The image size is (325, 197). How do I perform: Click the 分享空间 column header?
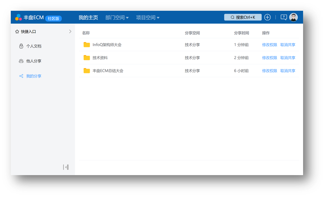(193, 33)
